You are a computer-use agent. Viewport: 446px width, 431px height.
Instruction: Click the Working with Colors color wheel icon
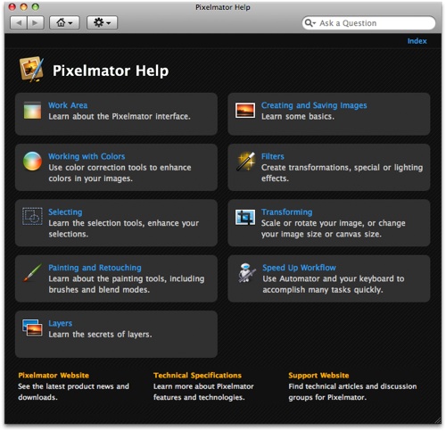(x=32, y=162)
